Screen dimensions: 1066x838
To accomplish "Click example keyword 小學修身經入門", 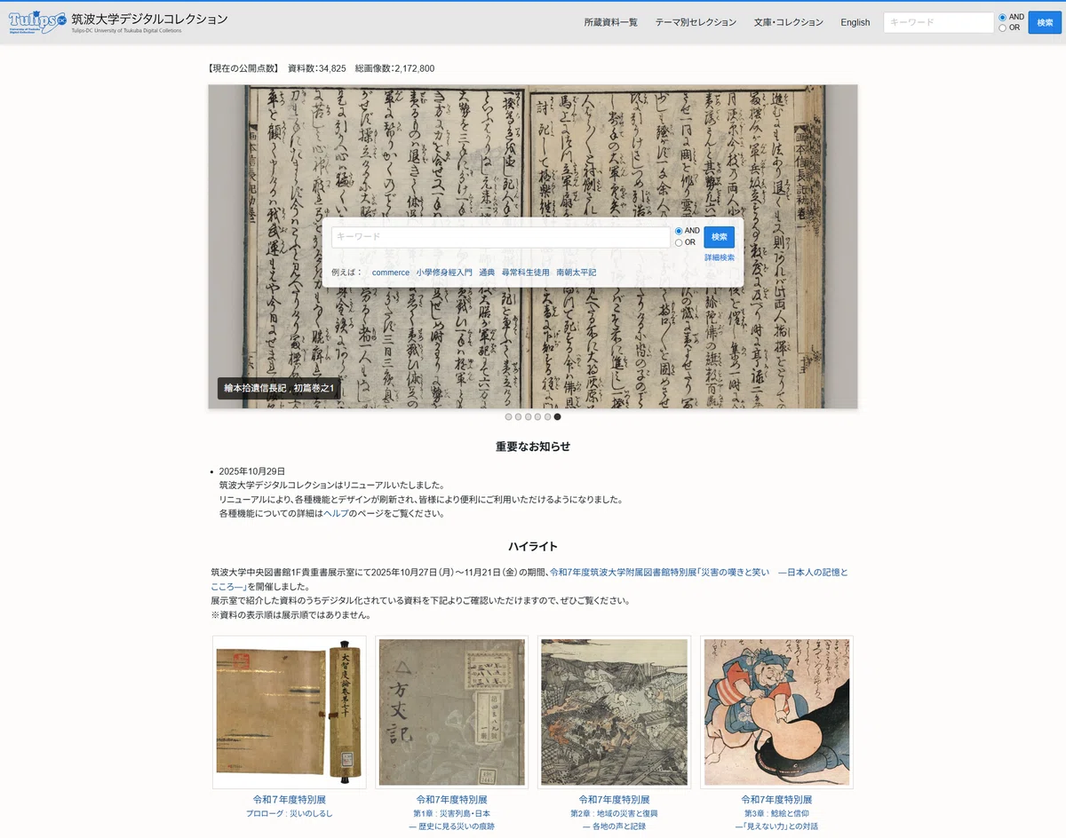I will [444, 273].
